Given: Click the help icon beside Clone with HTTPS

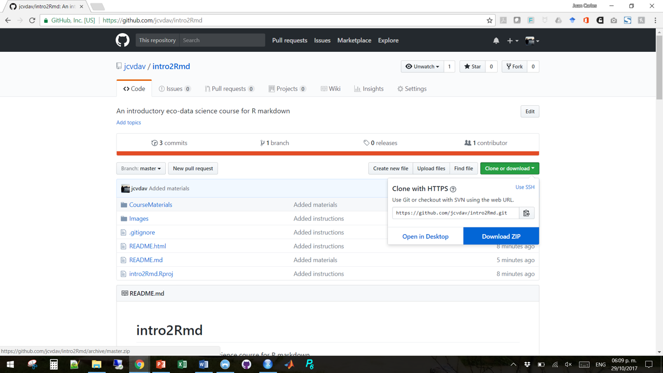Looking at the screenshot, I should coord(453,189).
